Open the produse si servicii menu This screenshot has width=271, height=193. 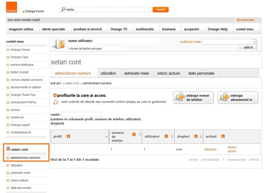pos(88,29)
